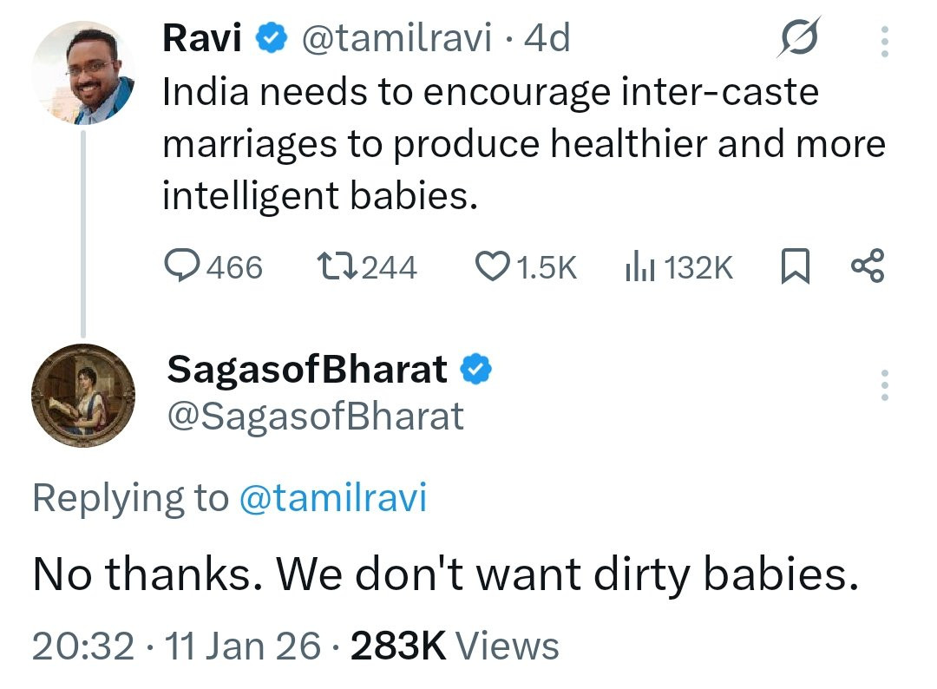The image size is (937, 689).
Task: Click the @SagasofBharat handle
Action: (x=315, y=417)
